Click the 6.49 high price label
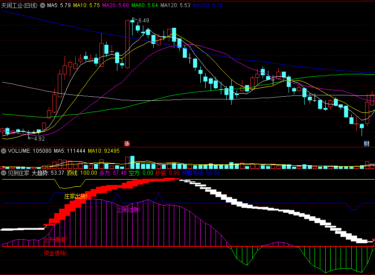This screenshot has width=375, height=275. pos(144,21)
